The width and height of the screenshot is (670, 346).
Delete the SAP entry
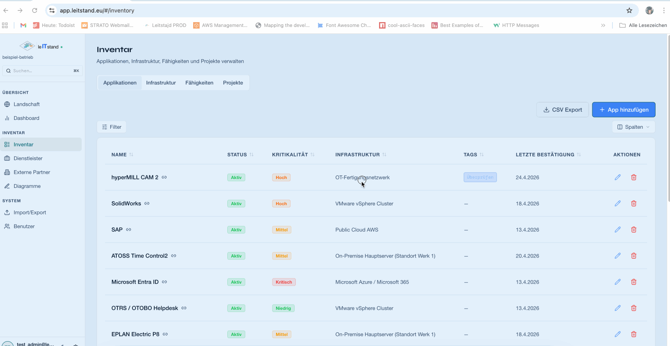634,230
